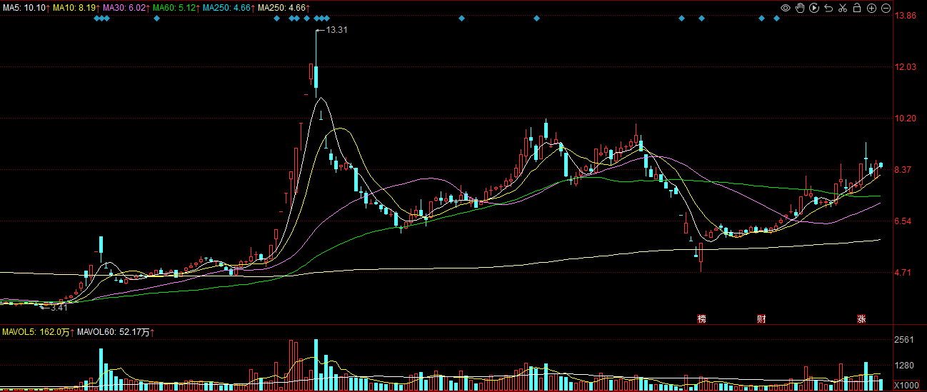Click the green MA60: 5.12 label
Image resolution: width=927 pixels, height=392 pixels.
coord(176,7)
